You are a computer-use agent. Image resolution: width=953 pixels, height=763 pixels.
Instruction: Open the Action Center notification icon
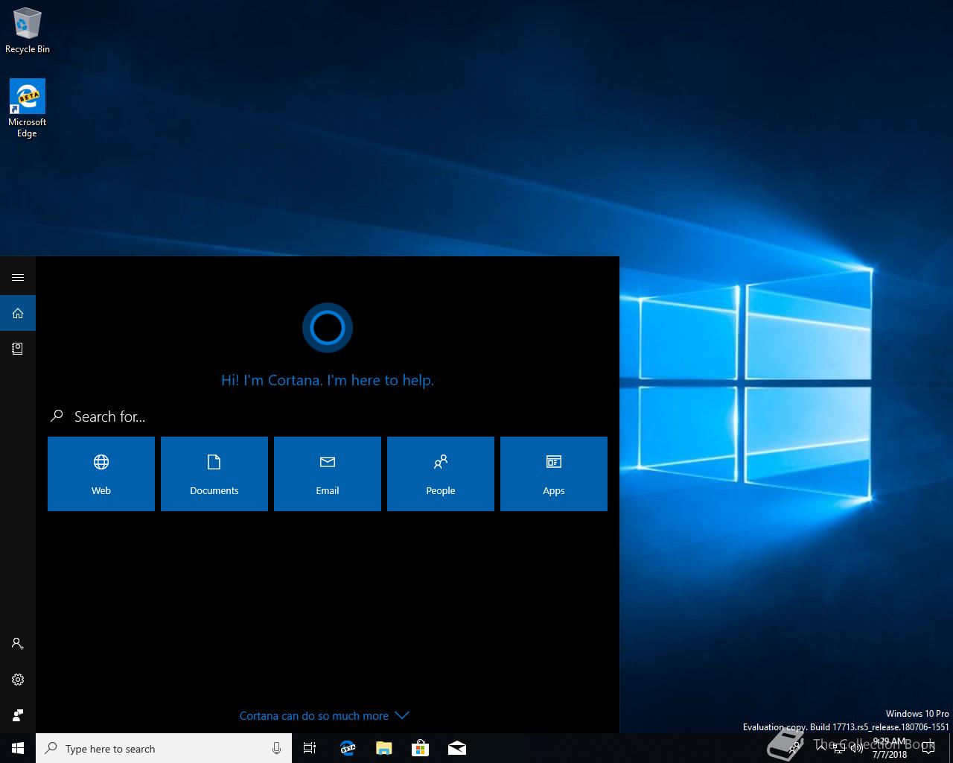[x=928, y=748]
